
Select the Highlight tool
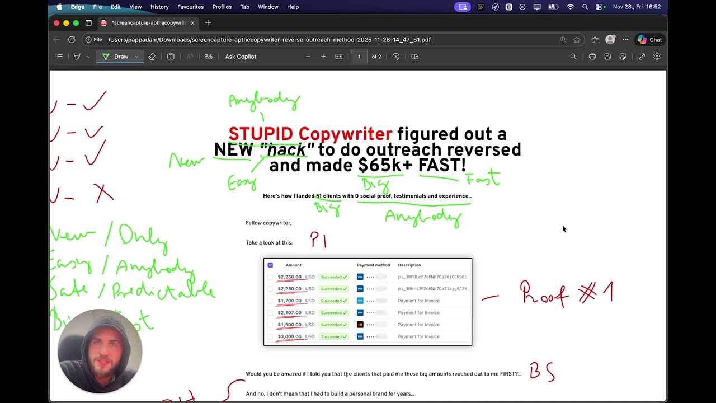tap(77, 57)
